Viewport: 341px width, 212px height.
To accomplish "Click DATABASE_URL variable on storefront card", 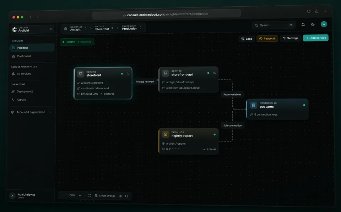I will (90, 94).
